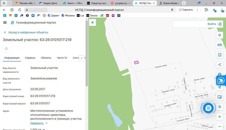Screen dimensions: 226x130
Task: Click the map tool below overview map
Action: 220,107
